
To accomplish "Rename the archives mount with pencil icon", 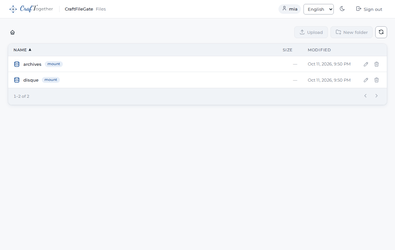I will (366, 64).
